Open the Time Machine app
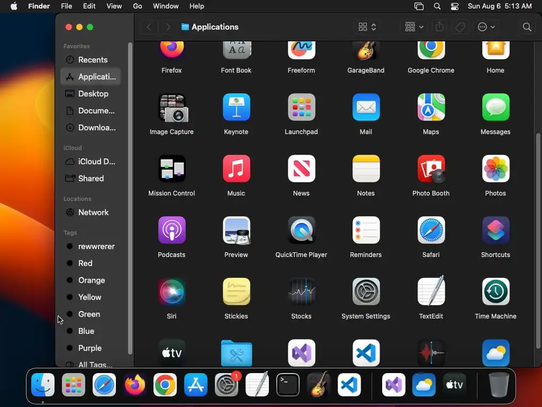 coord(495,291)
